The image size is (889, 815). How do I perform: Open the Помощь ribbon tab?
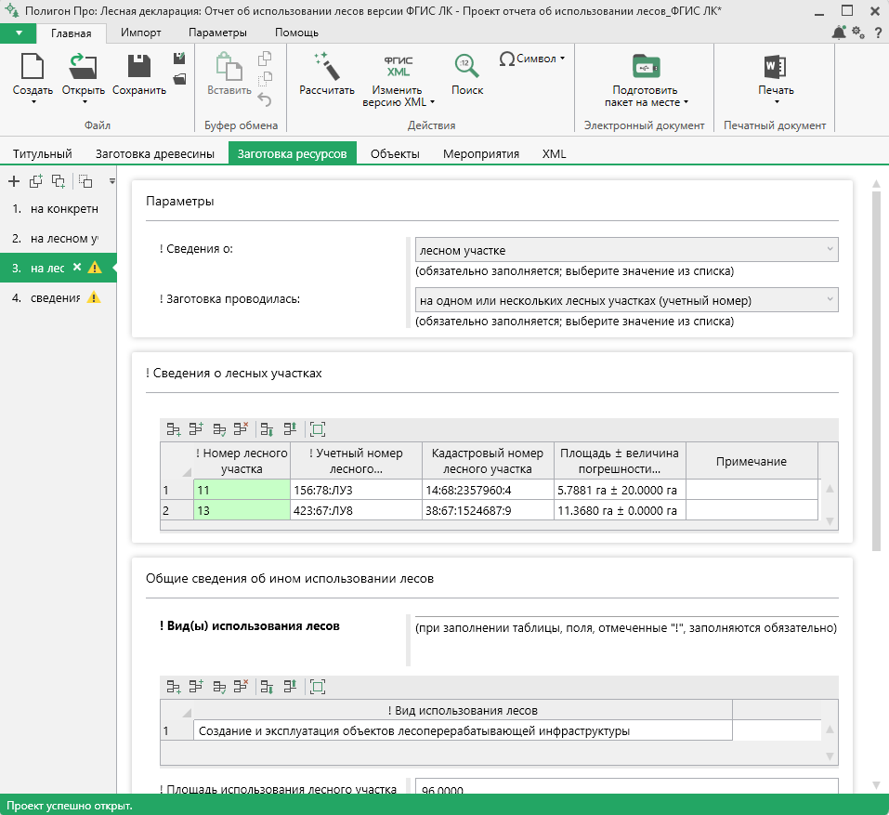296,33
